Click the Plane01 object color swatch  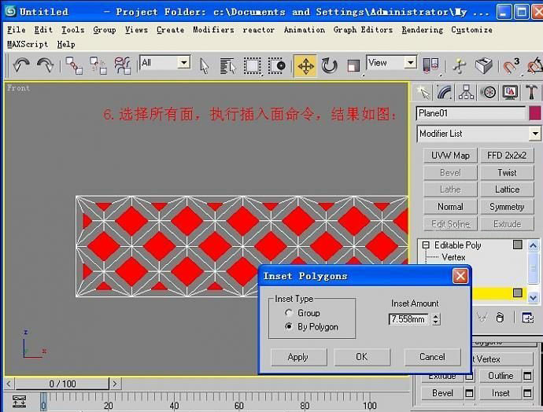tap(534, 113)
